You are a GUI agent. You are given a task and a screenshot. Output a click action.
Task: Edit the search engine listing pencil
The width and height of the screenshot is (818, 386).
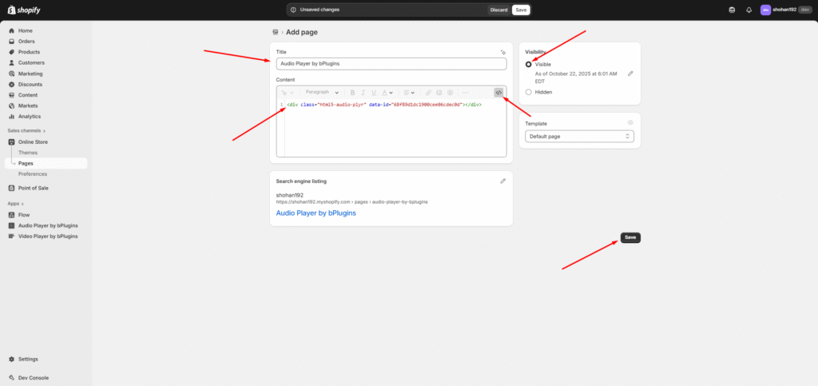(502, 181)
